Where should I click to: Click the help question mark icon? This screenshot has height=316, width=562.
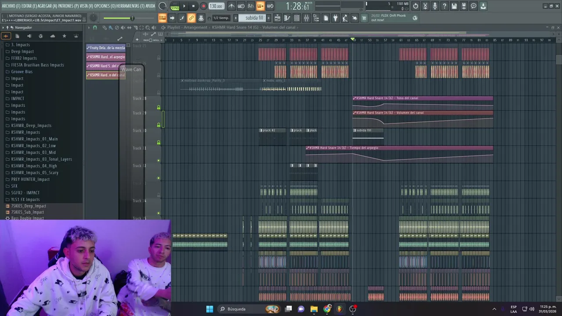444,6
